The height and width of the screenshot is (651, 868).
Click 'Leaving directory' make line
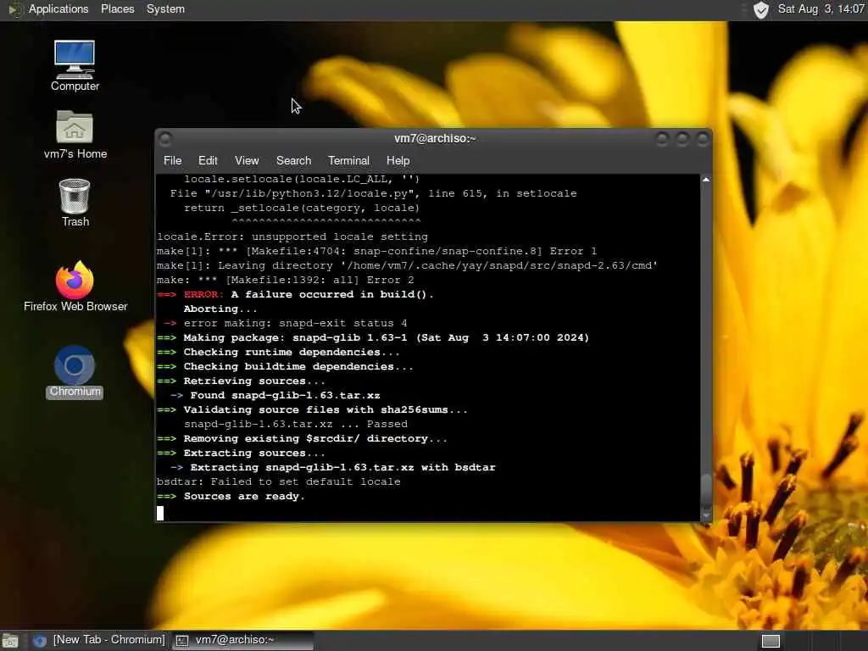[407, 265]
